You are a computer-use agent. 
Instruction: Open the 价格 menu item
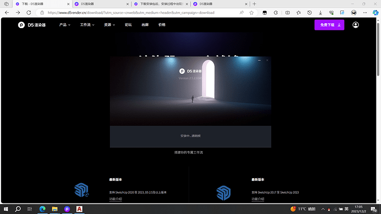(x=162, y=25)
